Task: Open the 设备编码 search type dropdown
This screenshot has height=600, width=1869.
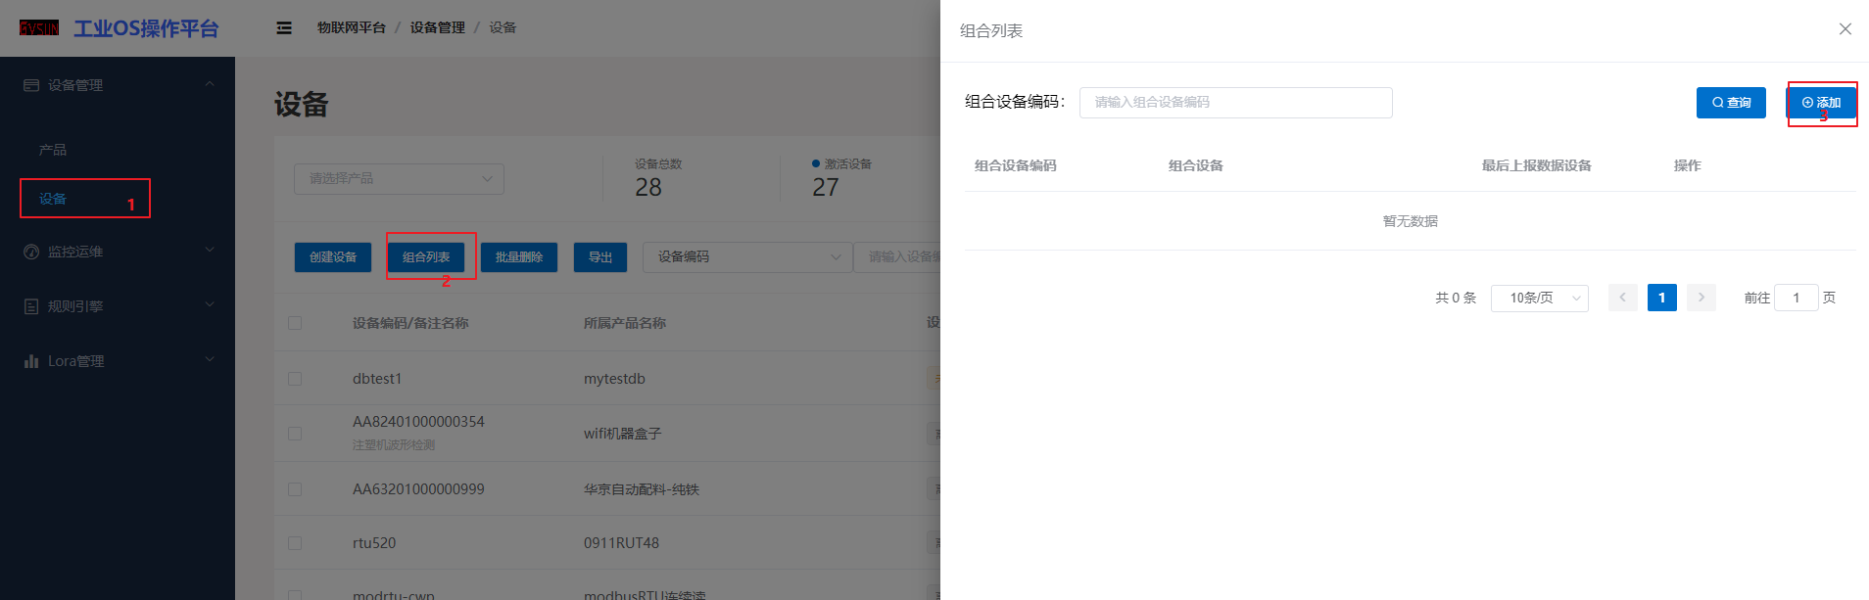Action: coord(746,256)
